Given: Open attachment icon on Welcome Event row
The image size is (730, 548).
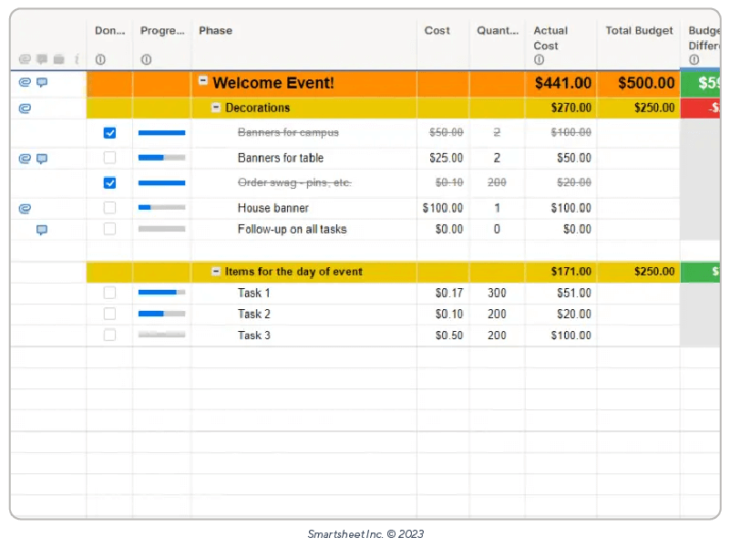Looking at the screenshot, I should pos(25,83).
